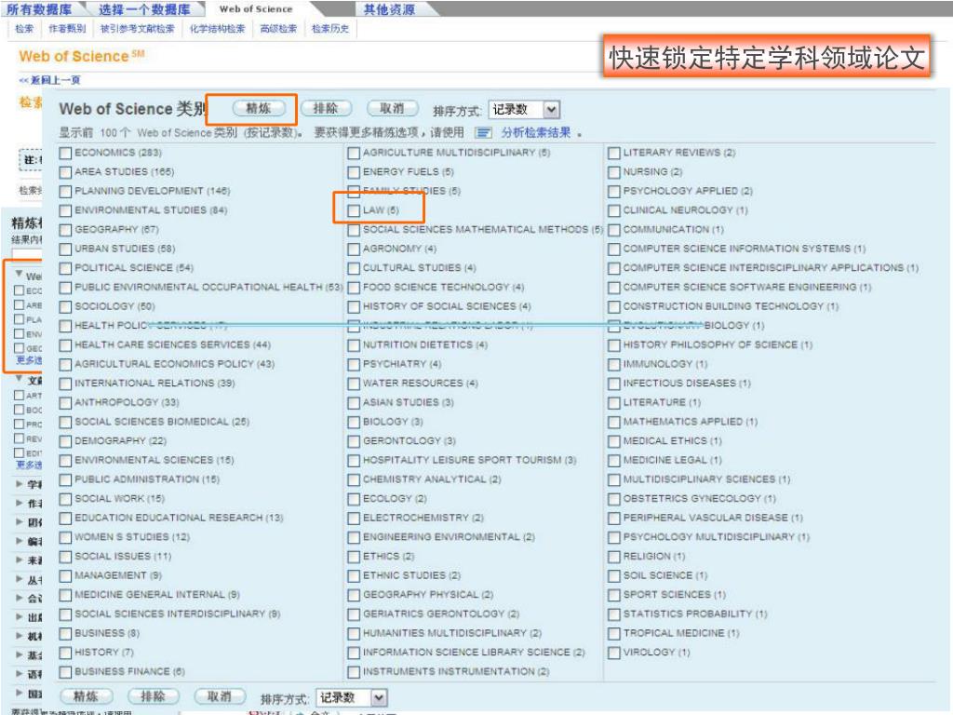Viewport: 953px width, 715px height.
Task: Check the SOCIAL WORK (15) checkbox
Action: tap(66, 499)
